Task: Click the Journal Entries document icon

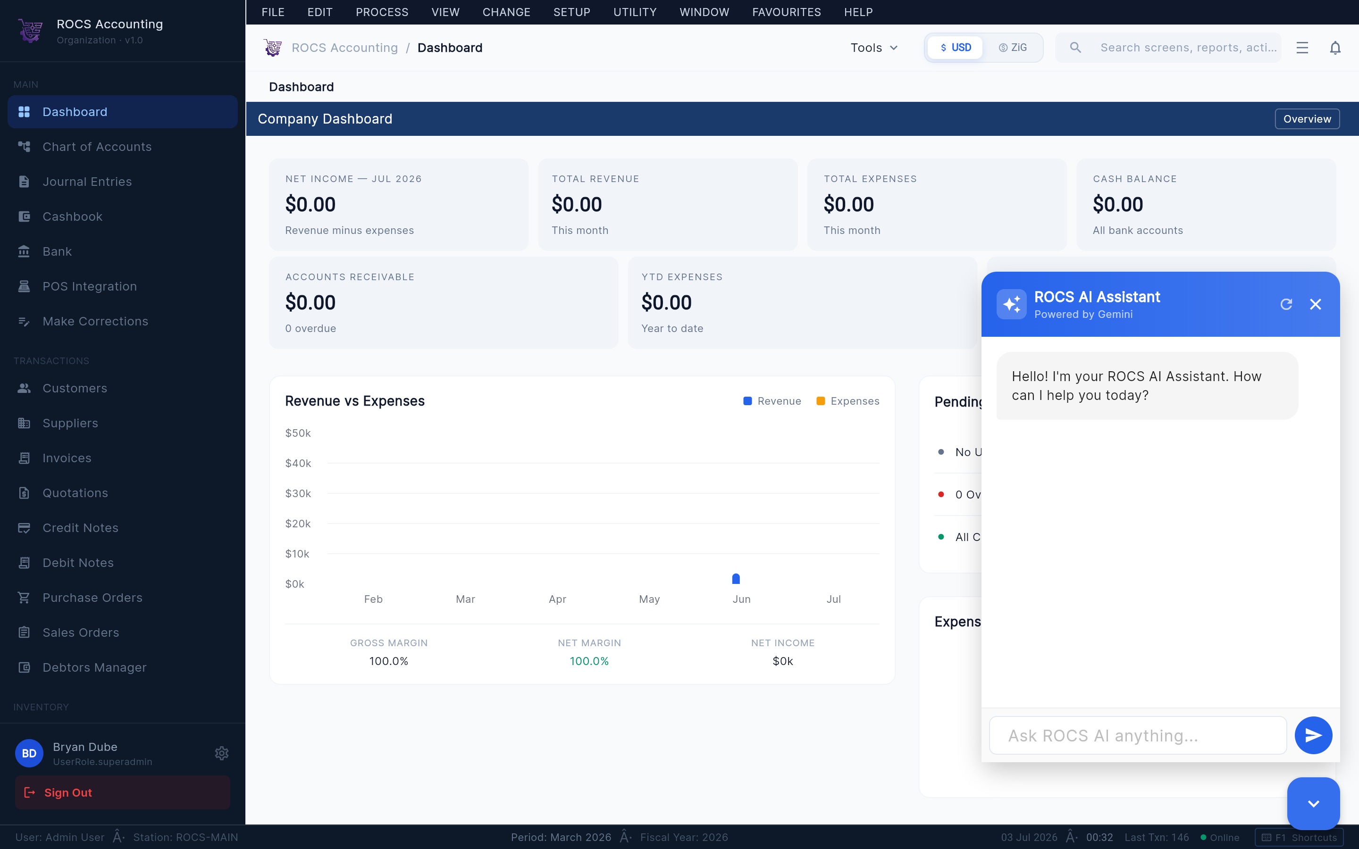Action: tap(24, 182)
